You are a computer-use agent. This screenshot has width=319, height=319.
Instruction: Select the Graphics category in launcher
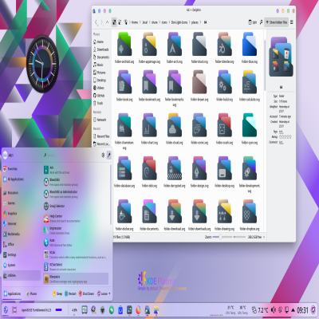pos(10,213)
